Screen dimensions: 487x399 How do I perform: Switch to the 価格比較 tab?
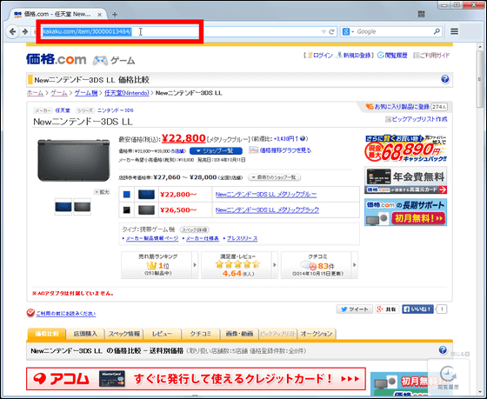coord(47,334)
